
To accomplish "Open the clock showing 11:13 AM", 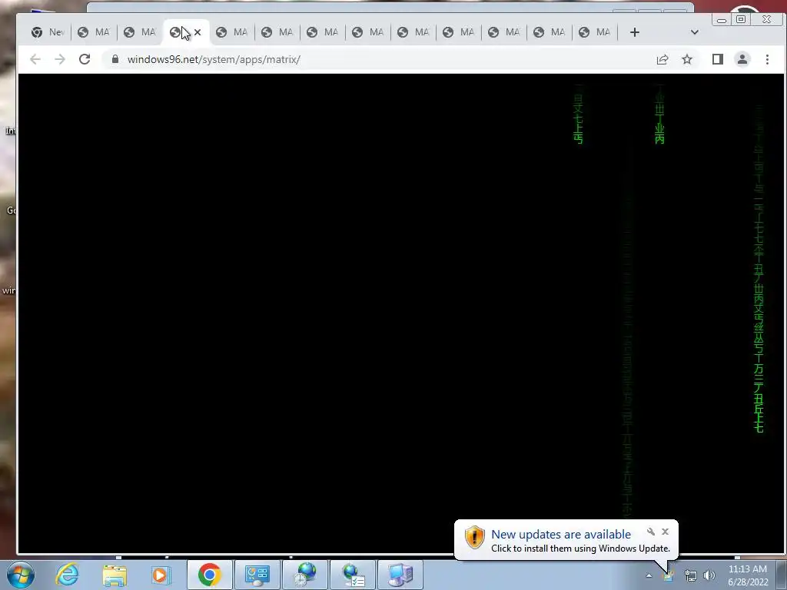I will point(748,575).
